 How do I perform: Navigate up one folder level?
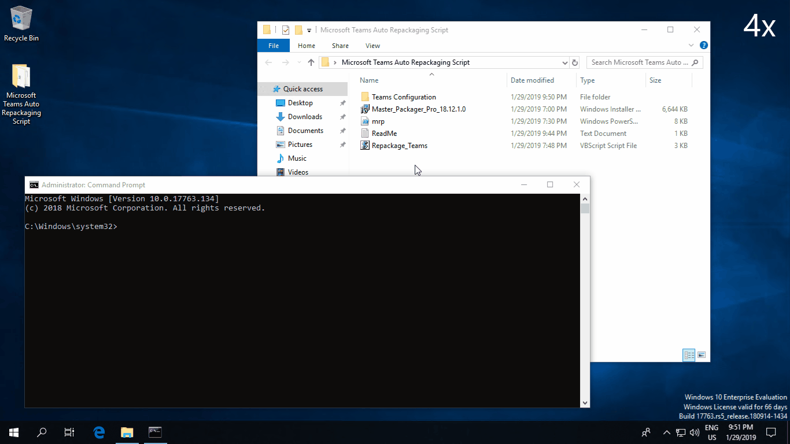[x=311, y=62]
